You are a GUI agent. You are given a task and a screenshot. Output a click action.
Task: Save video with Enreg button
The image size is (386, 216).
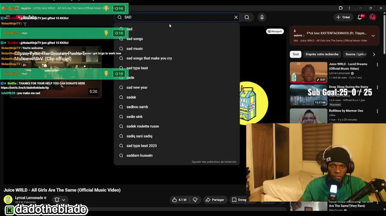click(239, 200)
